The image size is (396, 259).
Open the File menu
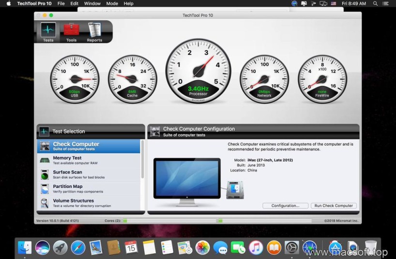click(x=61, y=3)
